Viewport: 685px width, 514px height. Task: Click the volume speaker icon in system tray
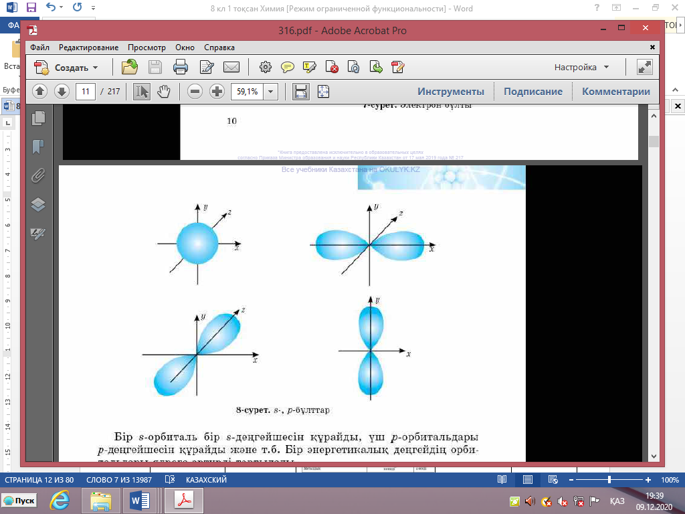(x=530, y=501)
